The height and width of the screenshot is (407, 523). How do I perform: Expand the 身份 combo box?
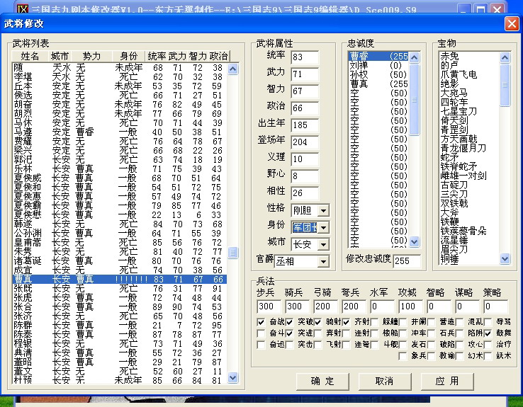coord(323,227)
